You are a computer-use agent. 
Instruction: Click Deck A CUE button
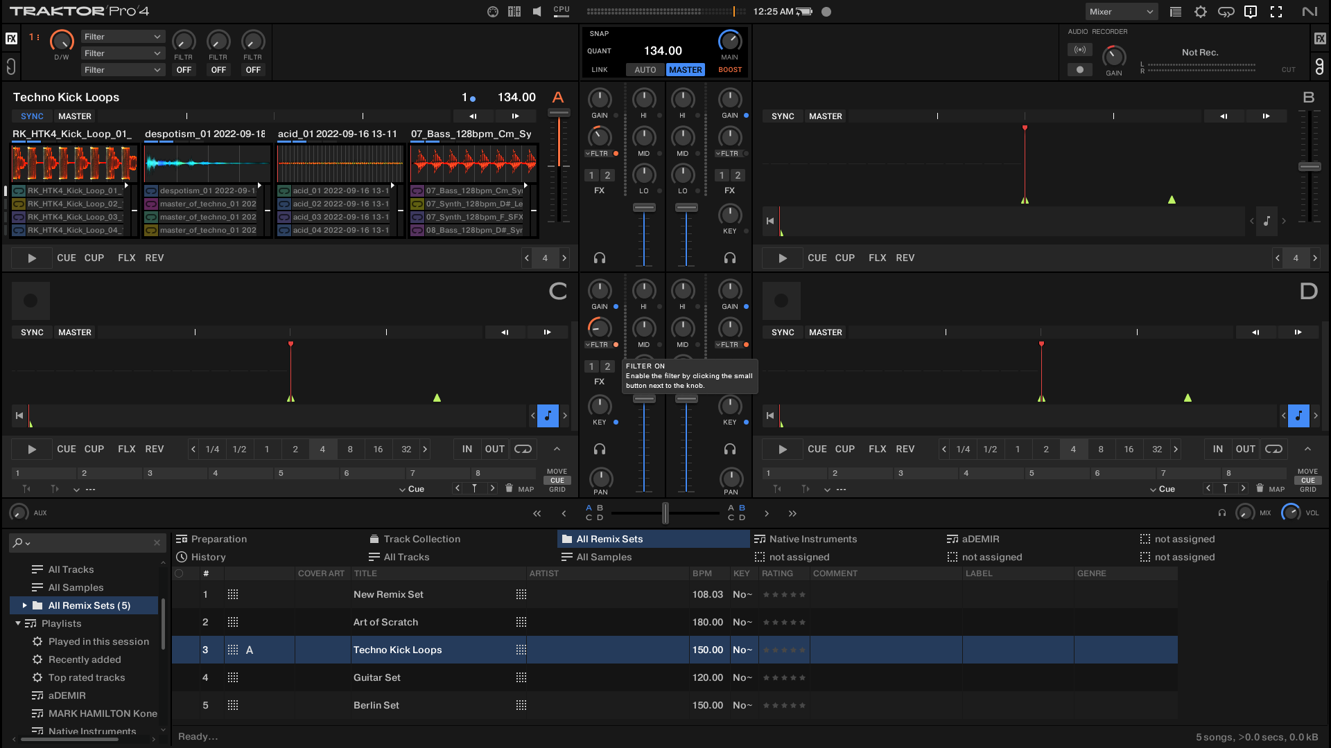(67, 258)
